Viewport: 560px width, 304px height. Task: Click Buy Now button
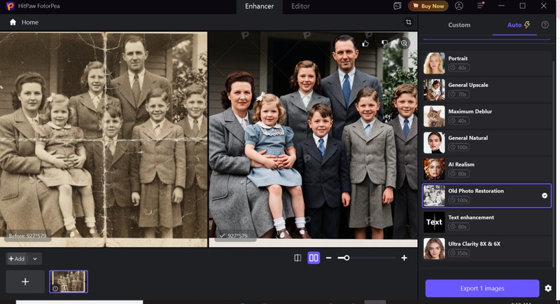(428, 6)
